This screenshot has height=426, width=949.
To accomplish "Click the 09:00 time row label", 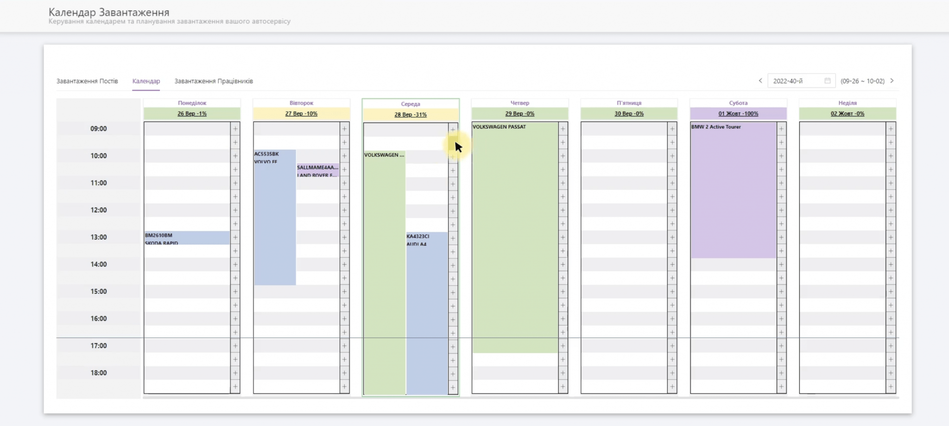I will coord(98,129).
